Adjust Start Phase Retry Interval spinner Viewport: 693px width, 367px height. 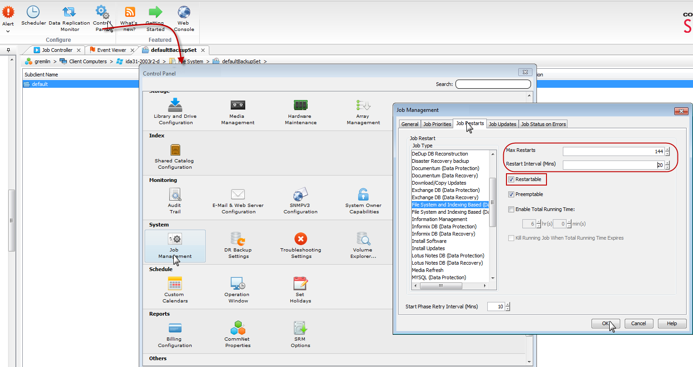click(508, 305)
